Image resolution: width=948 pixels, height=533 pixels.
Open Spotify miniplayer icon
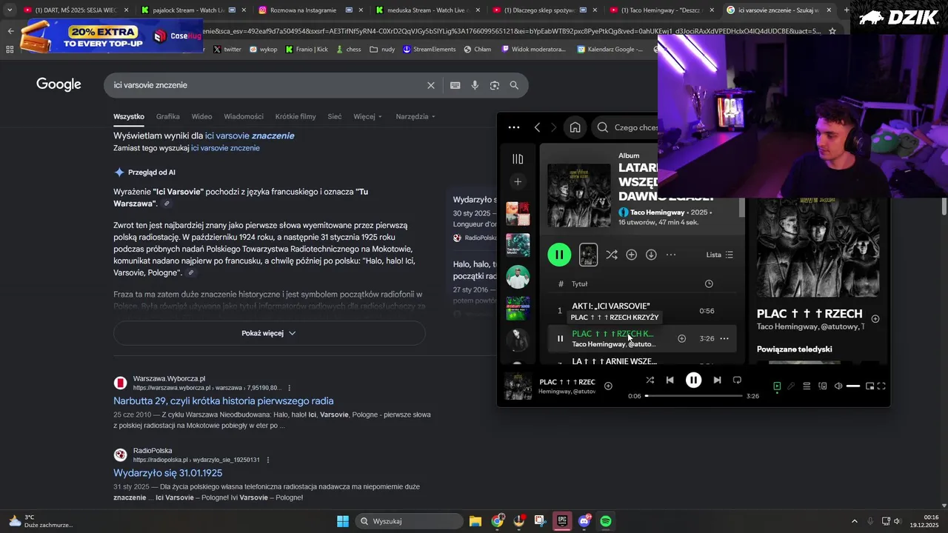pos(869,386)
